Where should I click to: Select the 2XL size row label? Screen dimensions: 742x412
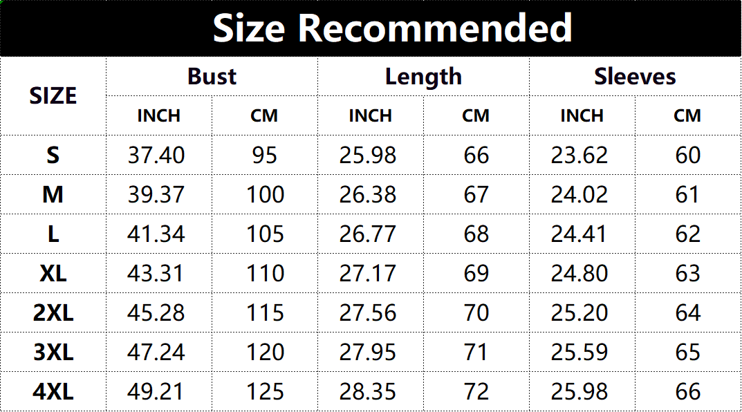(53, 312)
